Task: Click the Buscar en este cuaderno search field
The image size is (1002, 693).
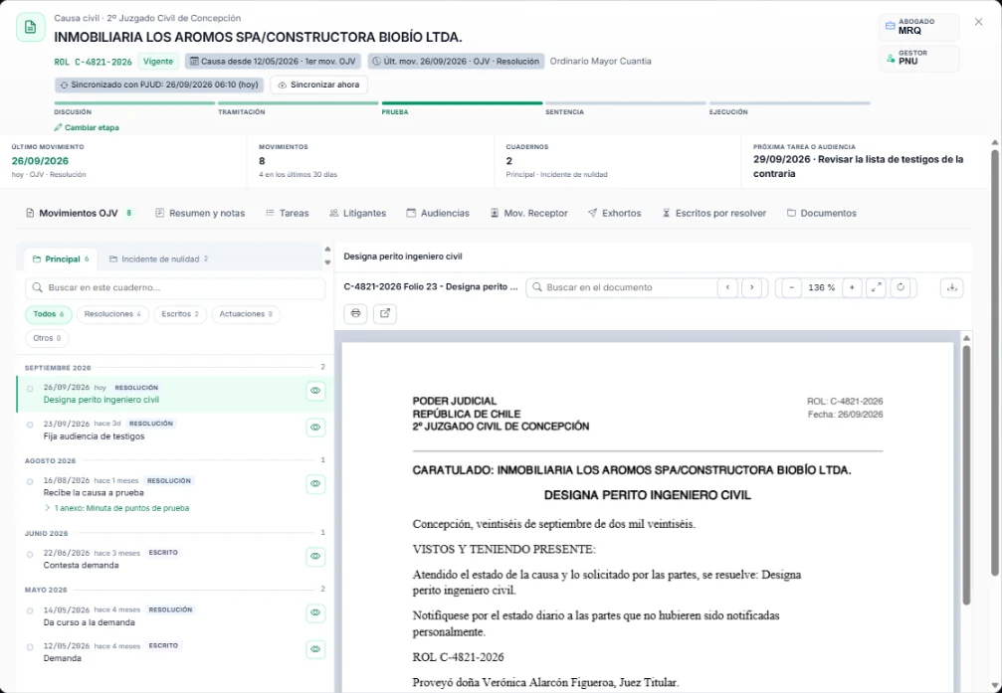Action: (175, 288)
